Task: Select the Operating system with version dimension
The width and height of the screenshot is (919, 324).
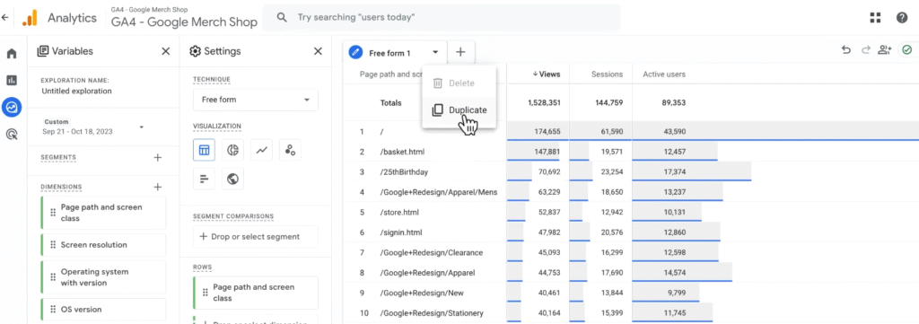Action: (103, 277)
